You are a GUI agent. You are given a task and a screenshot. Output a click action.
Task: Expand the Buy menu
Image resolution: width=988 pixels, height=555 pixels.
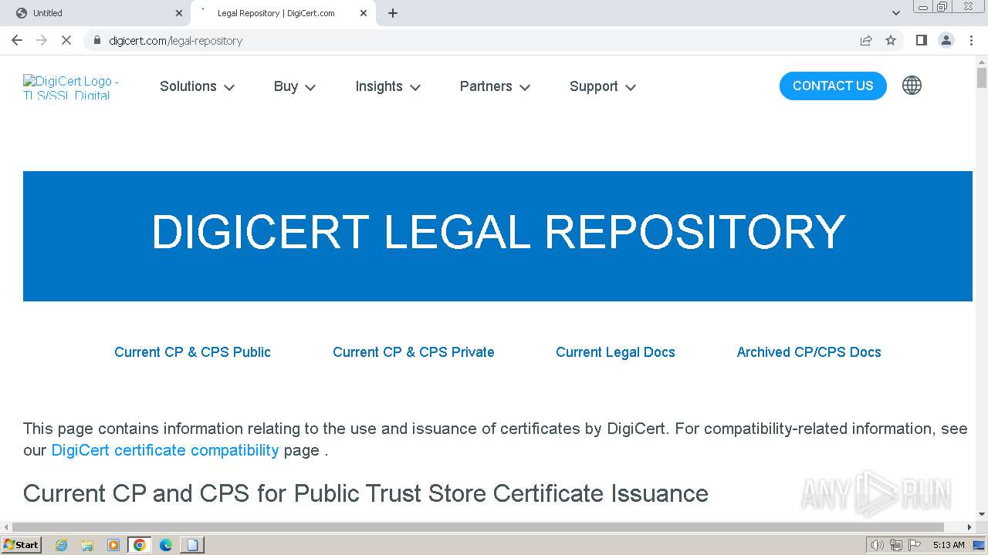click(295, 86)
